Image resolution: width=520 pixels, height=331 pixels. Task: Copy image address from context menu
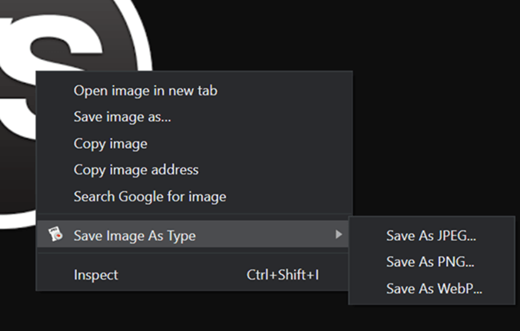point(194,170)
